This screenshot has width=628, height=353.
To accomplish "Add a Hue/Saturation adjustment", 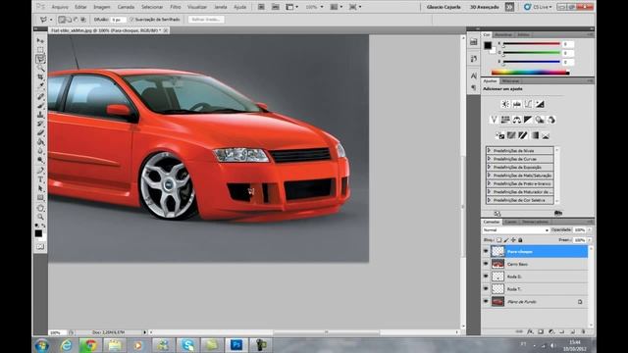I will (505, 120).
